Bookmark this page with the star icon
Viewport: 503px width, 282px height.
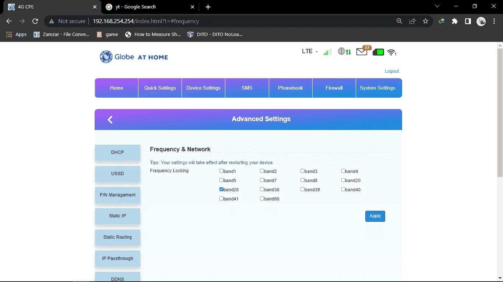426,21
